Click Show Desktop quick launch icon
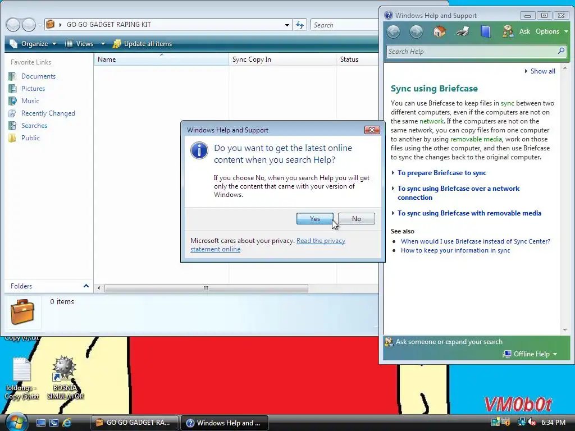 pyautogui.click(x=40, y=423)
